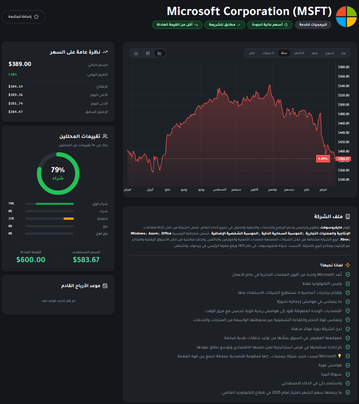The height and width of the screenshot is (404, 359).
Task: Click the building icon beside ملف الشركة
Action: (x=348, y=216)
